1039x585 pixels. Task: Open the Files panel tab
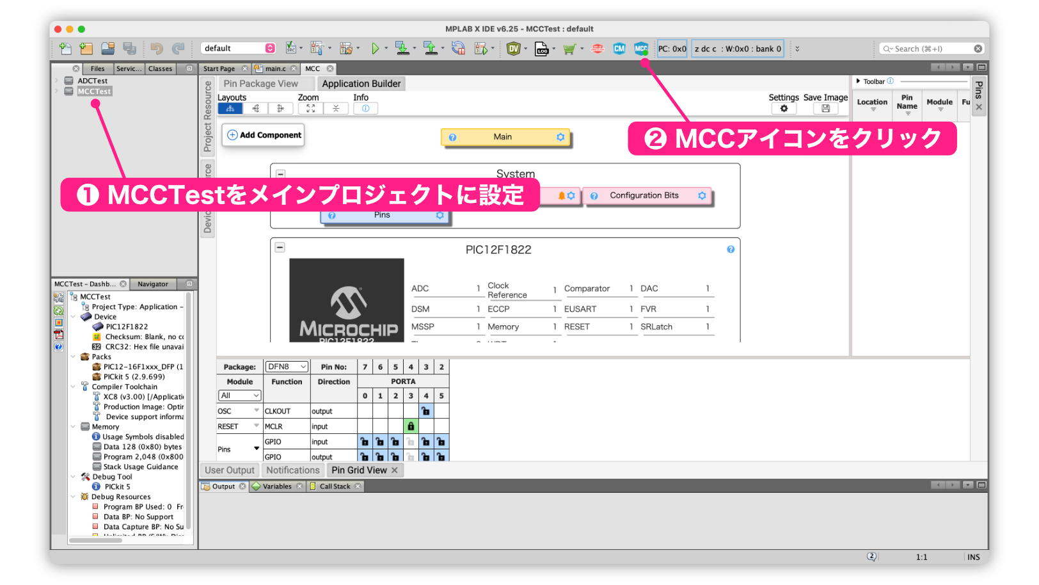(98, 69)
